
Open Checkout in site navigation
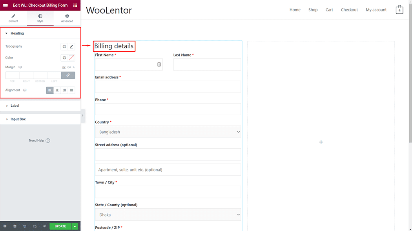tap(349, 10)
